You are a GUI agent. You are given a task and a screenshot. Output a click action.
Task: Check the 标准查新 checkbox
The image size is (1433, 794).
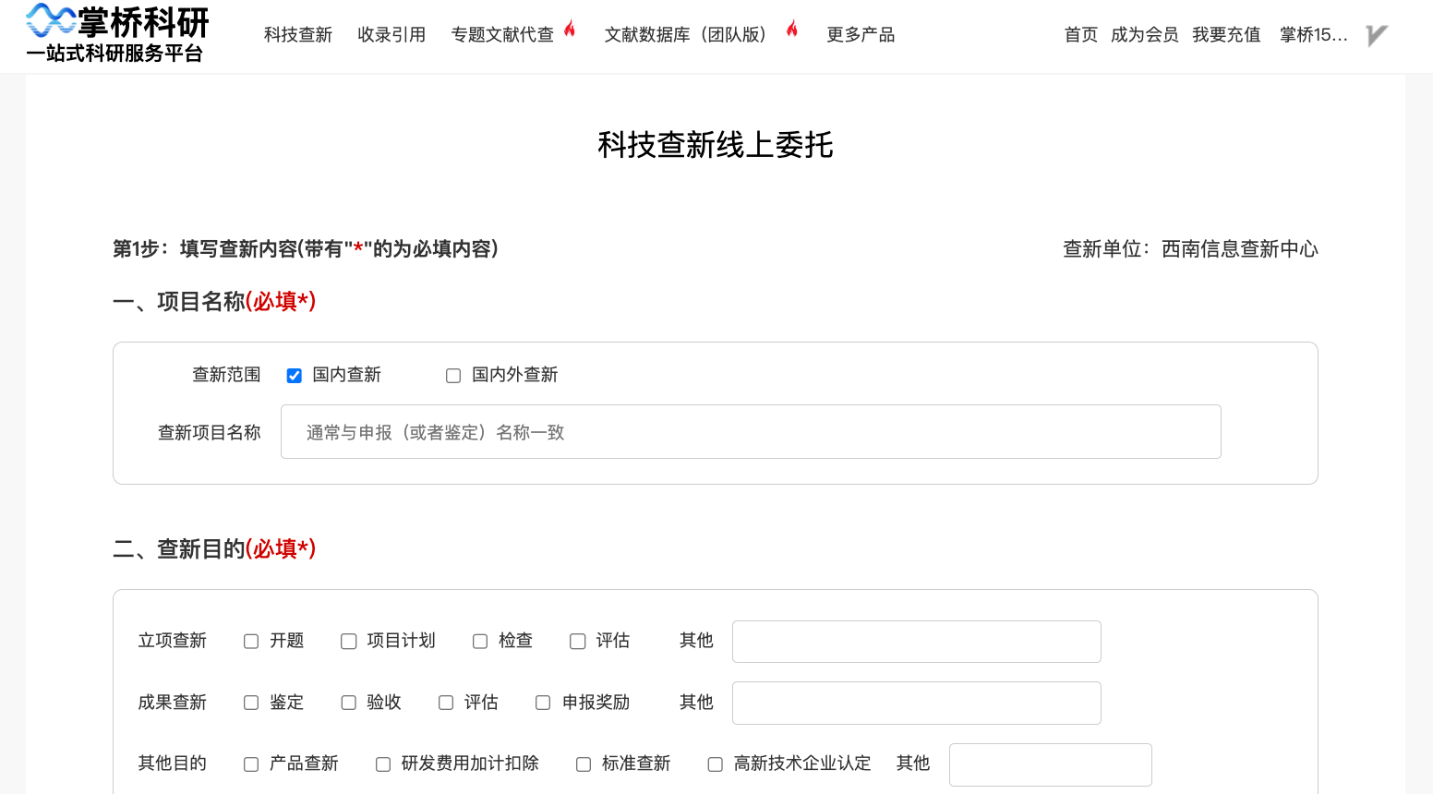pos(584,764)
